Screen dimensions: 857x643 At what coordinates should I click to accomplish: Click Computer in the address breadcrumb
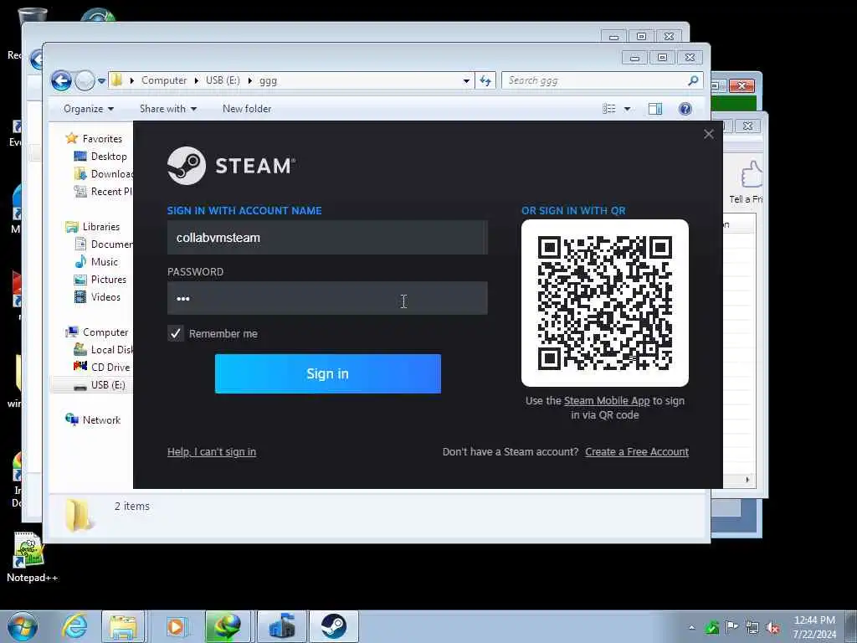pyautogui.click(x=164, y=80)
